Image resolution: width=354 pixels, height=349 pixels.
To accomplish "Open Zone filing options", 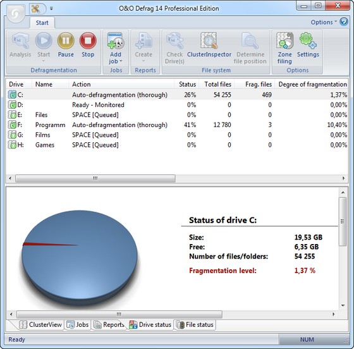I will (284, 48).
